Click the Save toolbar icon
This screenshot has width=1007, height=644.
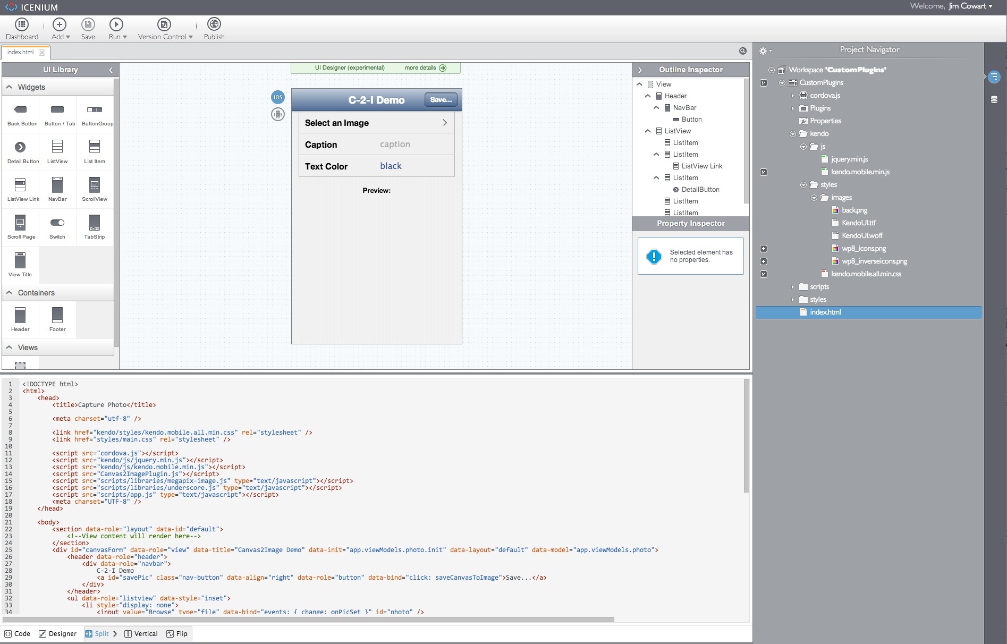click(x=88, y=24)
